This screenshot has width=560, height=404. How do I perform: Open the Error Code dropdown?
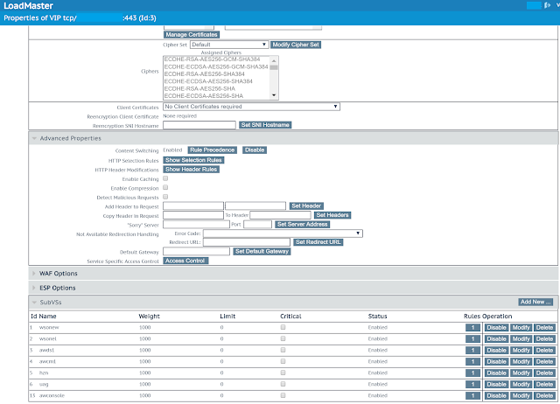pyautogui.click(x=283, y=233)
